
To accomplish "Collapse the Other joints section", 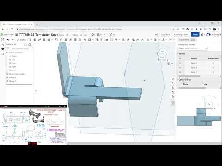I will coord(178,80).
